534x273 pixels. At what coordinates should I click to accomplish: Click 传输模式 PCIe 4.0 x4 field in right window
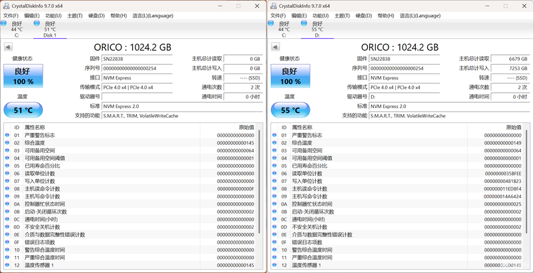[405, 87]
